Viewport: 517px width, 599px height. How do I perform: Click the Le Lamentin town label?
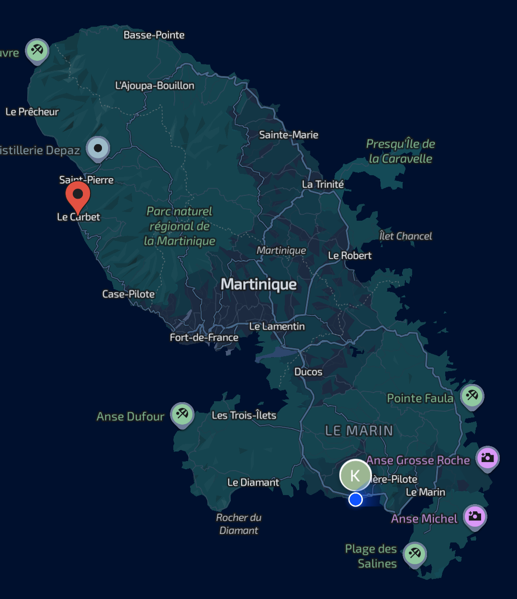coord(277,327)
